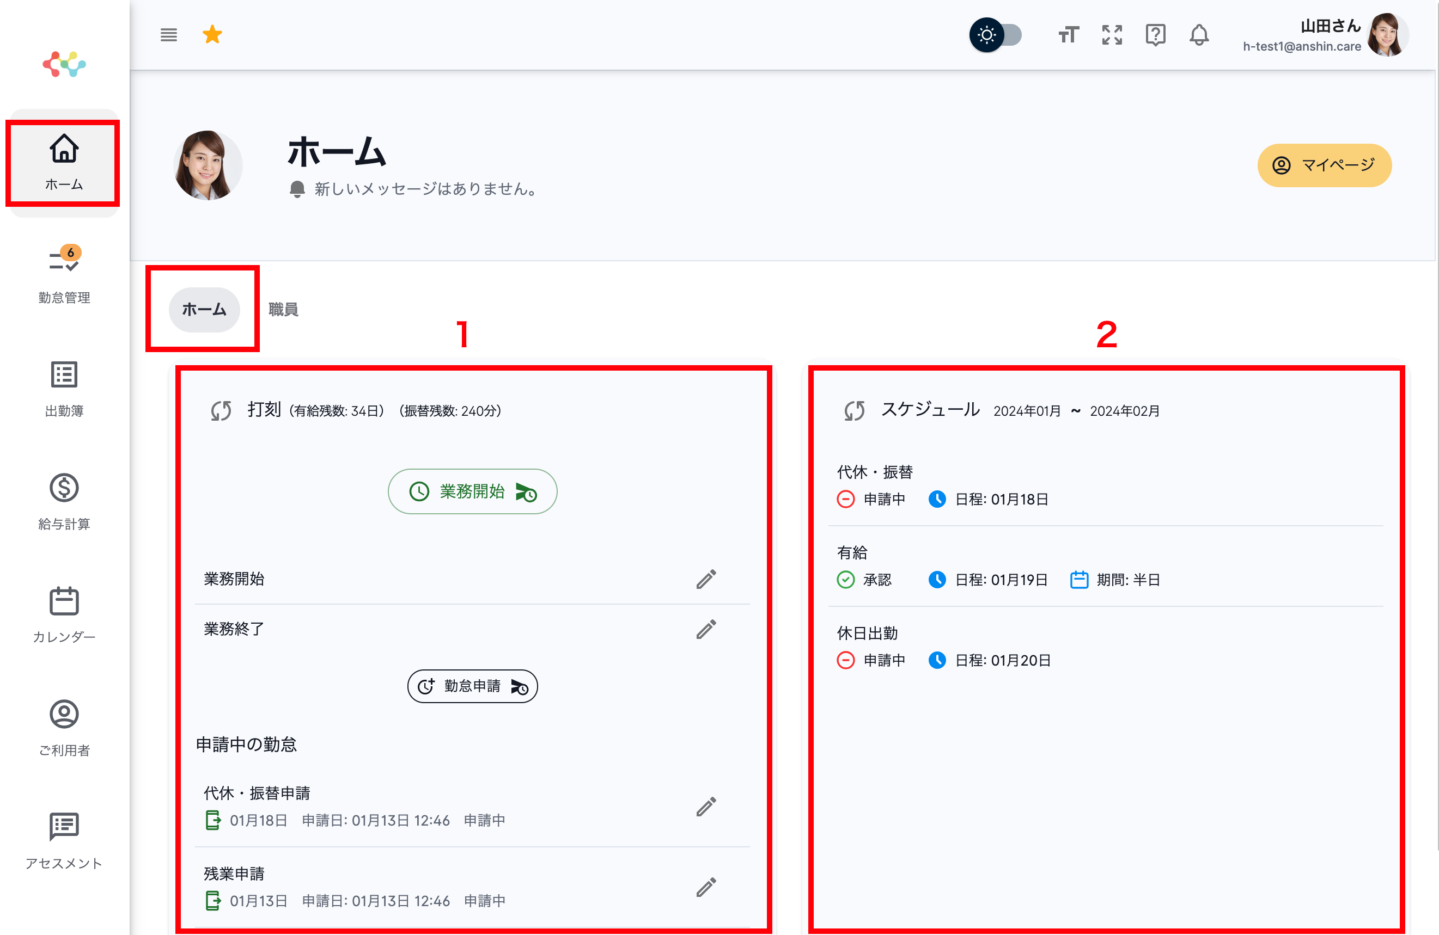Open カレンダー in sidebar
Image resolution: width=1439 pixels, height=935 pixels.
click(64, 614)
